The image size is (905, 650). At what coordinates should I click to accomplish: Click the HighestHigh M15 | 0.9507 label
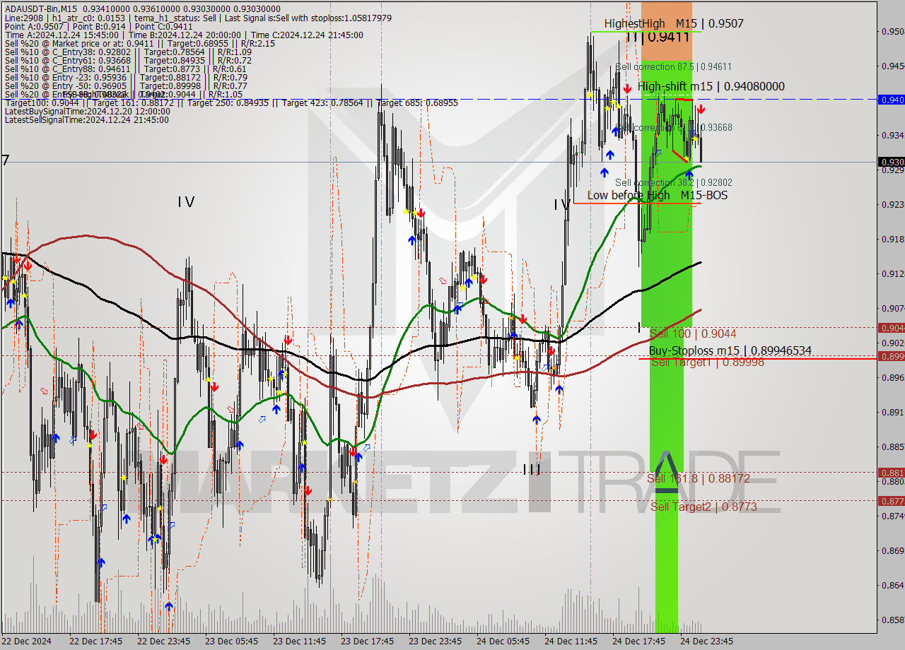(x=673, y=23)
